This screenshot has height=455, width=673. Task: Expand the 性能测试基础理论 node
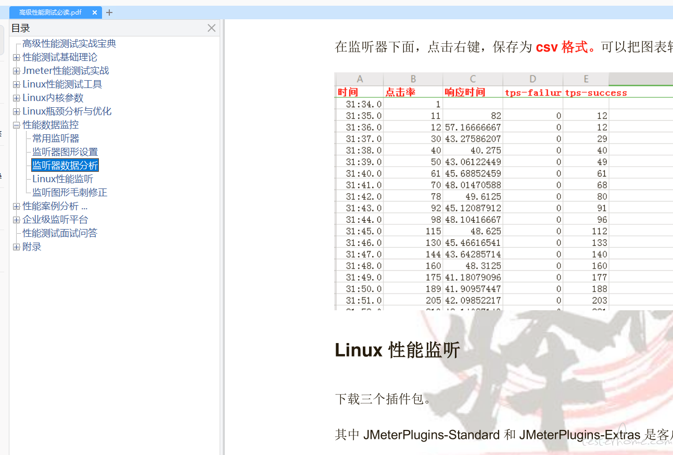16,57
